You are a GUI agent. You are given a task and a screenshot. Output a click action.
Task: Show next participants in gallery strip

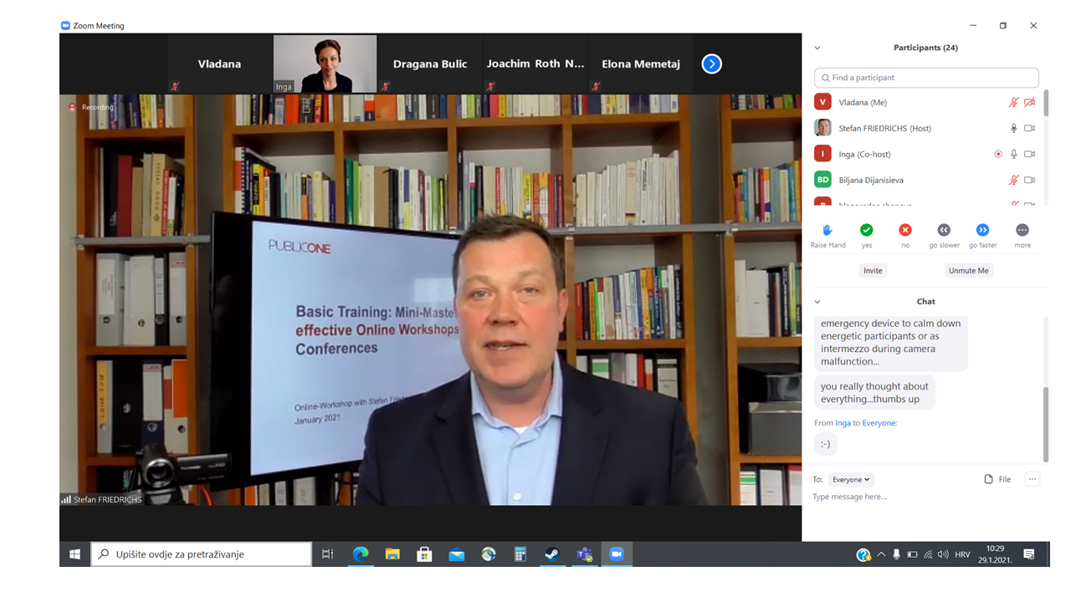711,64
